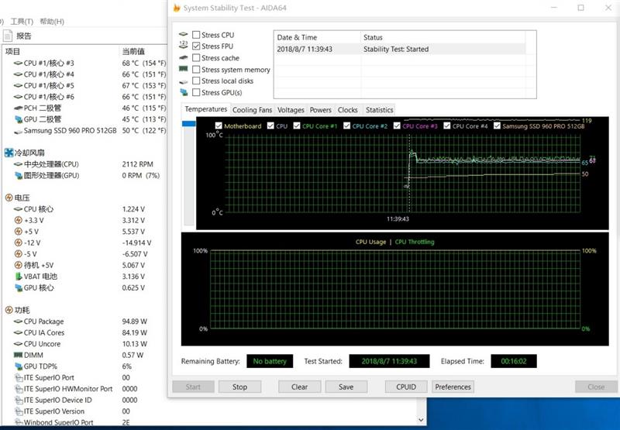Switch to the Cooling Fans tab
The height and width of the screenshot is (430, 620).
252,110
